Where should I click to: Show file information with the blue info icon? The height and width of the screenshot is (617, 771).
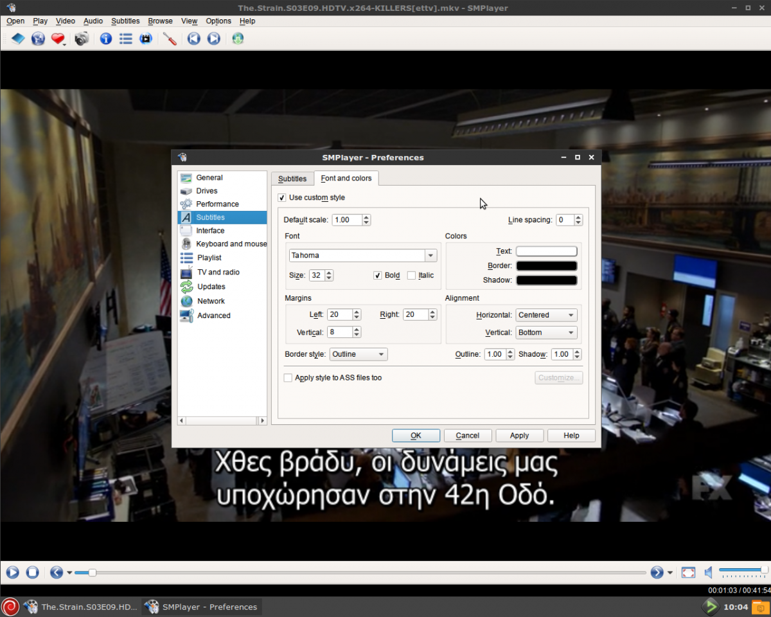106,39
